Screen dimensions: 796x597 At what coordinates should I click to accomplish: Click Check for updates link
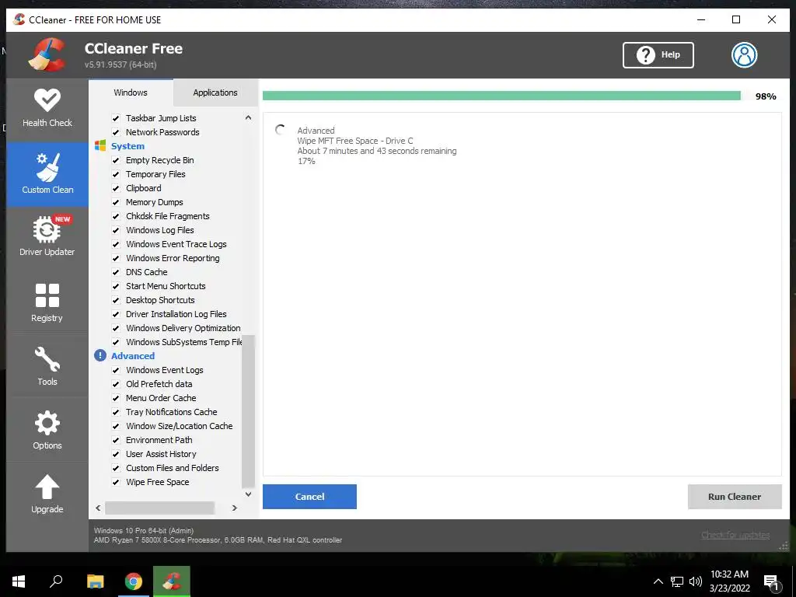(x=735, y=535)
